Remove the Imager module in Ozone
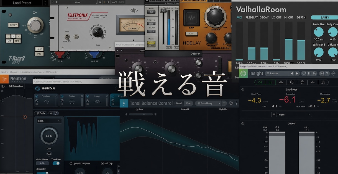The height and width of the screenshot is (174, 338). [107, 96]
